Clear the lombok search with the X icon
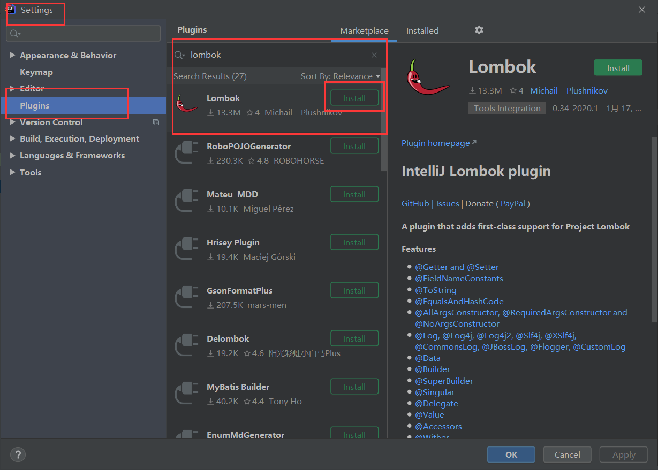 [374, 55]
